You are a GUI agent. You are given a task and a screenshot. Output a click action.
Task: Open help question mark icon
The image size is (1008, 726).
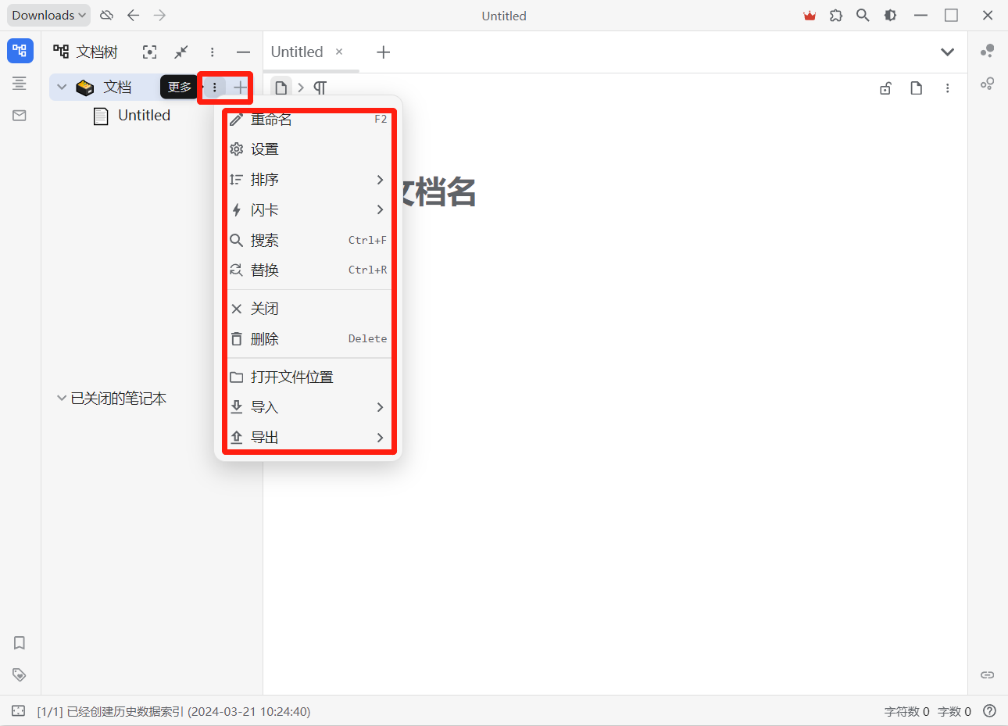[989, 711]
